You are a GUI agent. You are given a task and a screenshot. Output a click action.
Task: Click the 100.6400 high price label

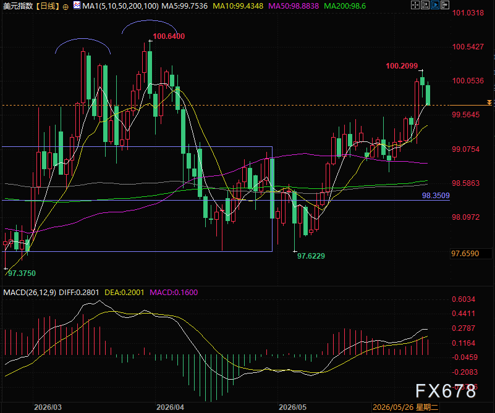(169, 36)
